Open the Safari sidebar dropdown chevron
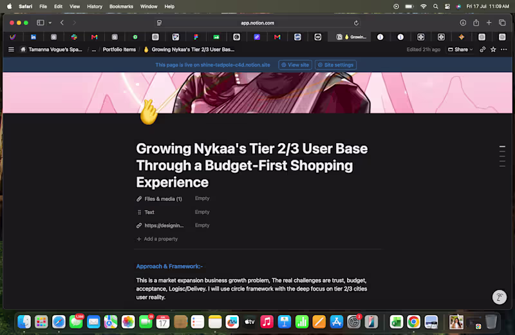Viewport: 515px width, 335px height. click(50, 23)
